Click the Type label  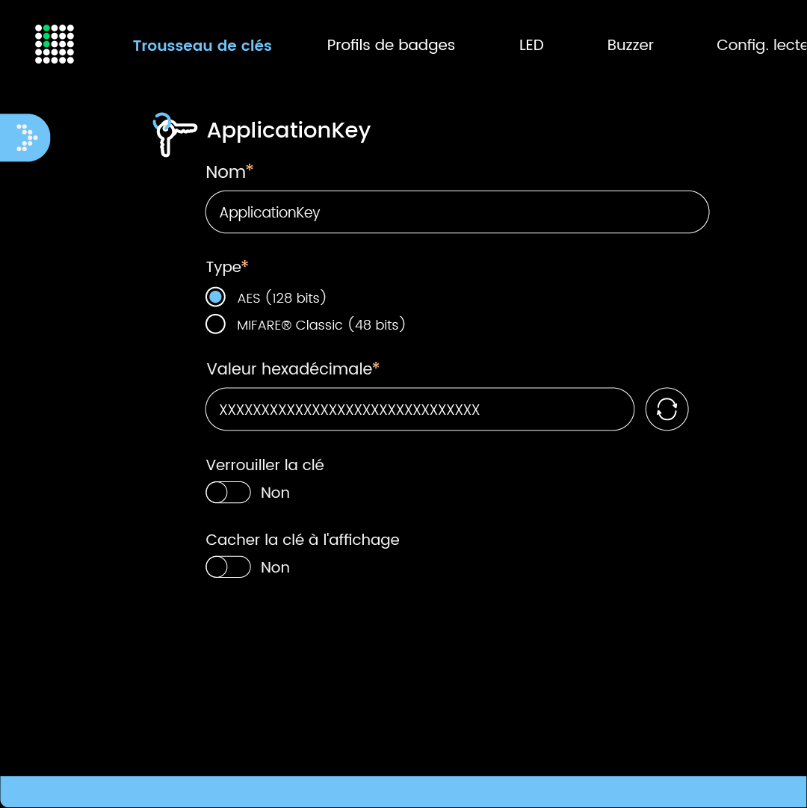pyautogui.click(x=227, y=267)
